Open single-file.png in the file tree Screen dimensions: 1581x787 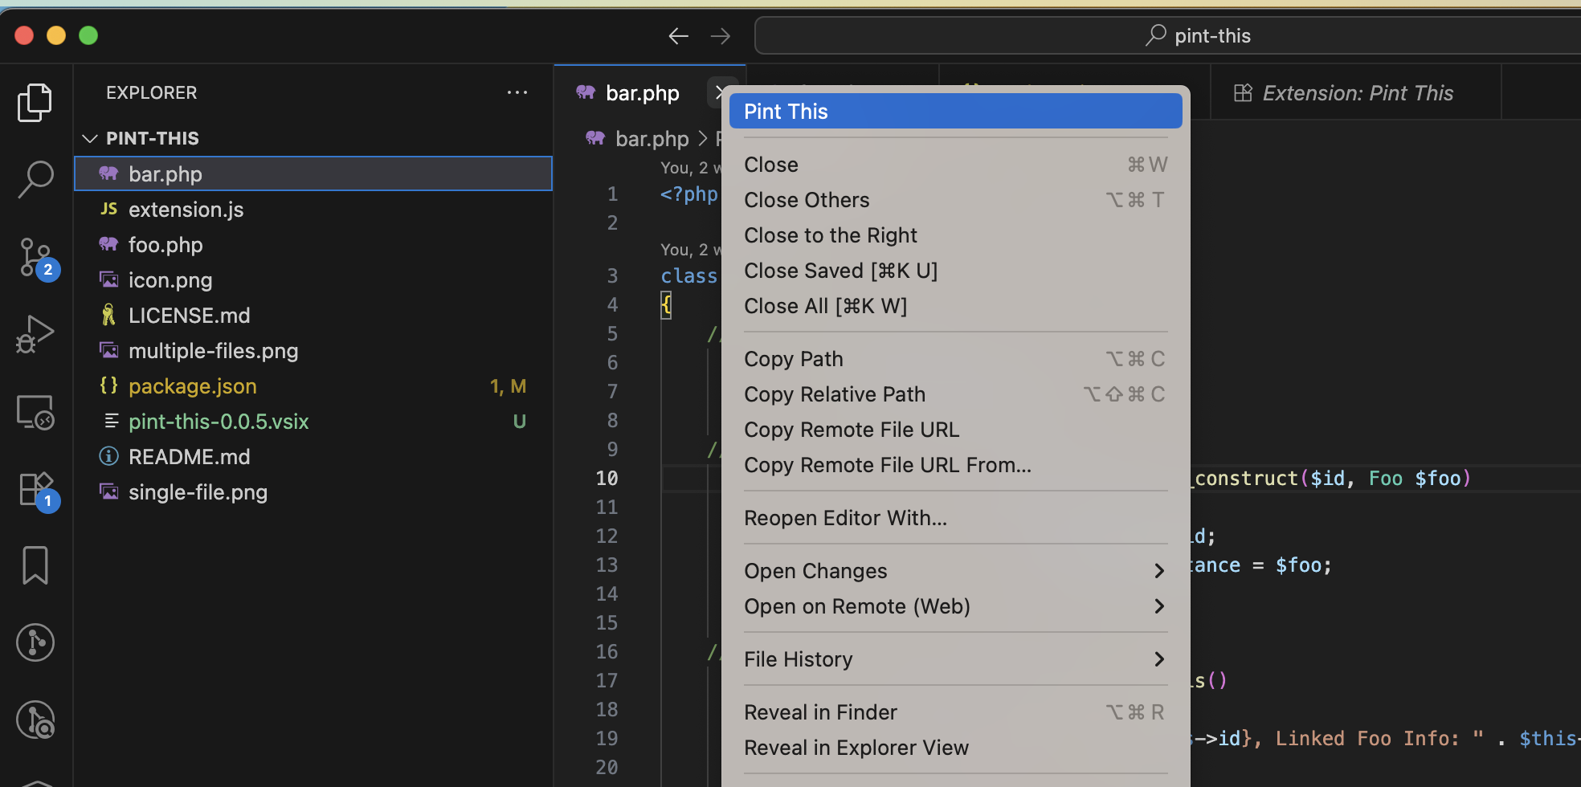pos(313,491)
